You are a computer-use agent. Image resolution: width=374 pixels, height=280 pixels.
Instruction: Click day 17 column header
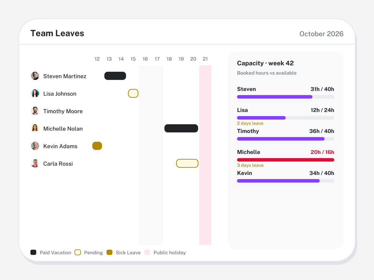157,59
